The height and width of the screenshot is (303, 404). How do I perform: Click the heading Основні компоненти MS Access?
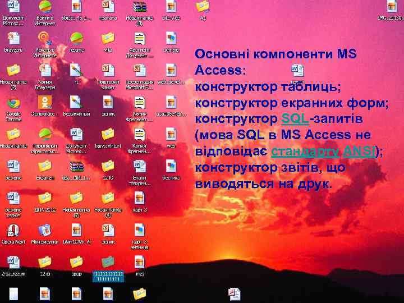tap(276, 62)
